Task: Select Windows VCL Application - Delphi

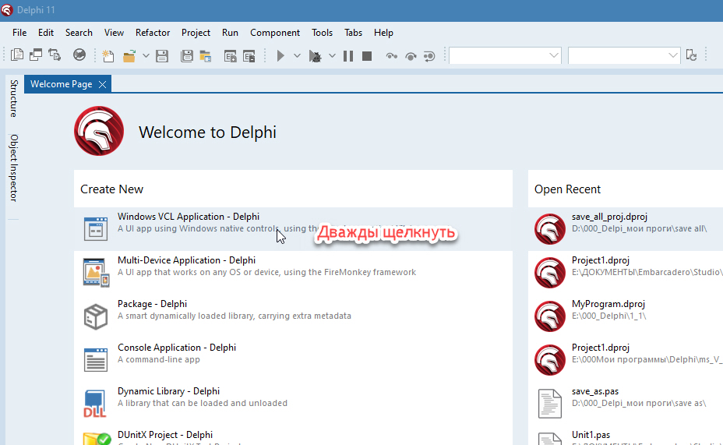Action: (x=293, y=228)
